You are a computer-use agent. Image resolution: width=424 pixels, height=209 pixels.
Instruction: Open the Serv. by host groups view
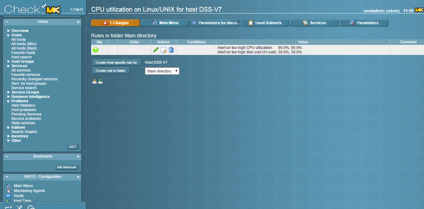click(x=29, y=83)
